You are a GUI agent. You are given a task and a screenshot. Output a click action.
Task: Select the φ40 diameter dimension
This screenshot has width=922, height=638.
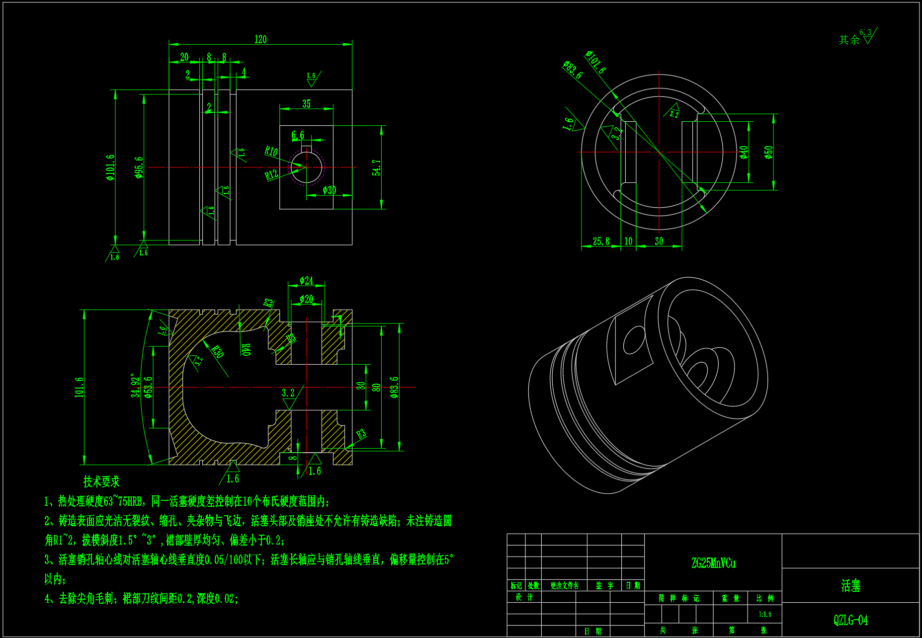point(744,152)
